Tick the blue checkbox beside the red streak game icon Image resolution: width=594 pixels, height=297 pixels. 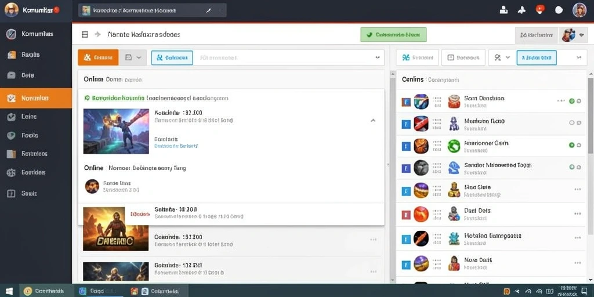click(x=405, y=124)
